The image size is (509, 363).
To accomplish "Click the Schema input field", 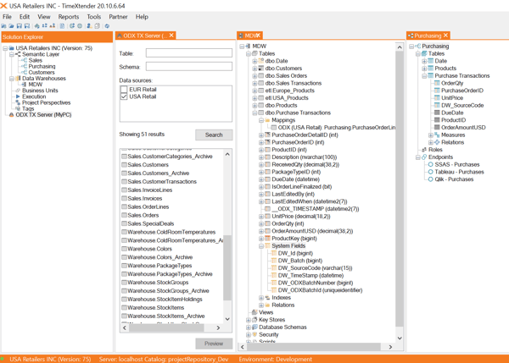I will click(189, 67).
